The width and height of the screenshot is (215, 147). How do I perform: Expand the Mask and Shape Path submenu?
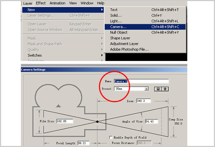pos(63,44)
